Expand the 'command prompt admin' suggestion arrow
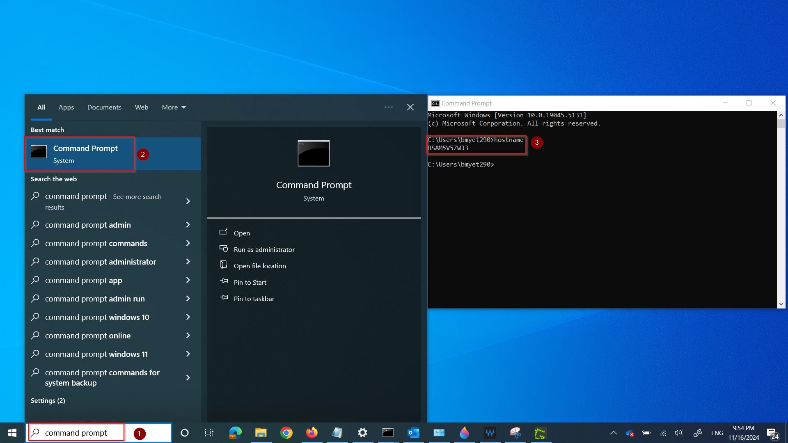 (x=188, y=225)
